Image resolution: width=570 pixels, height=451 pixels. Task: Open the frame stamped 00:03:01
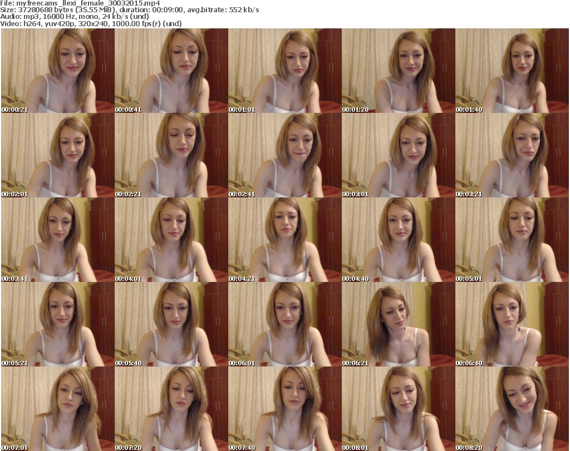[399, 155]
